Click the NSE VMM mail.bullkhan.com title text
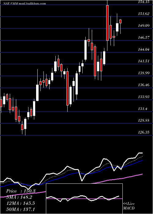This screenshot has width=153, height=214. click(24, 4)
